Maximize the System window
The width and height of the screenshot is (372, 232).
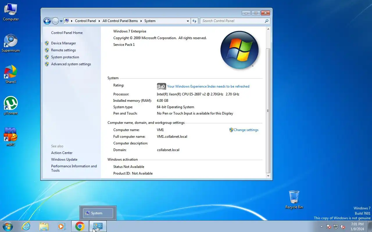tap(256, 13)
